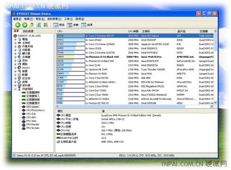Expand the 多媒體 (Multimedia) tree node
The image size is (231, 170).
pyautogui.click(x=15, y=57)
